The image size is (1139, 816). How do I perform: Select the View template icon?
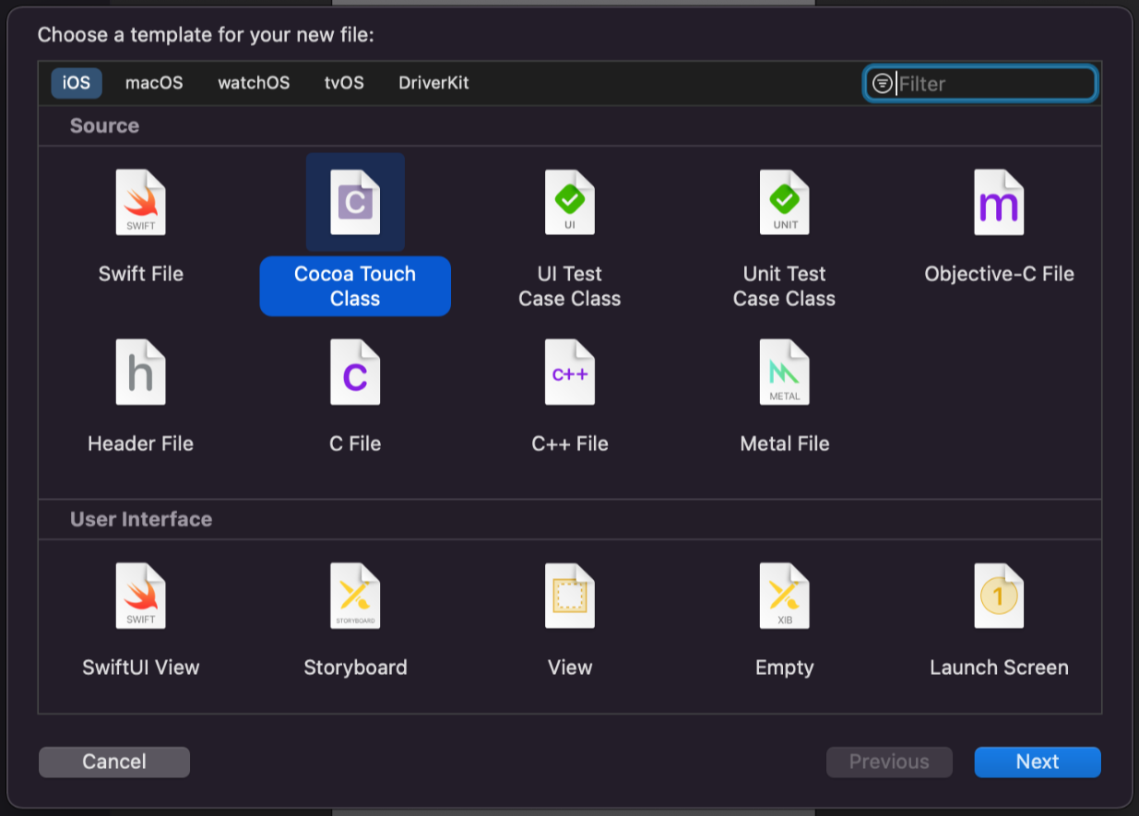point(570,596)
